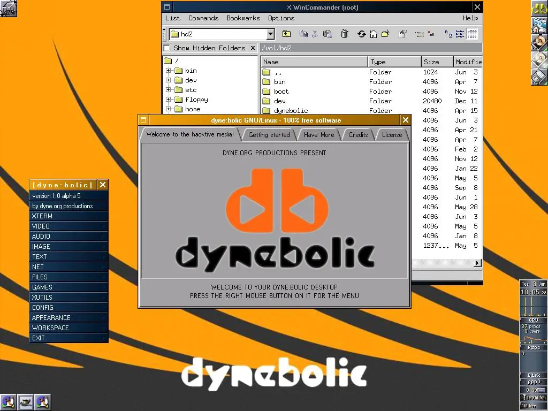The height and width of the screenshot is (411, 548).
Task: Click the scissors cut icon
Action: click(x=315, y=34)
